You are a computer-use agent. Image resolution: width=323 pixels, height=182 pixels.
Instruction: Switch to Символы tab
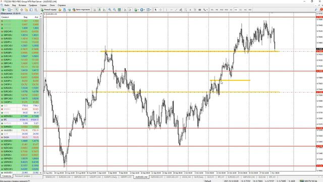(7, 176)
